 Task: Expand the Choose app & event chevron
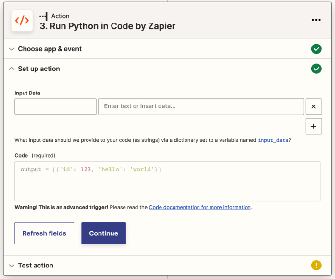coord(12,49)
